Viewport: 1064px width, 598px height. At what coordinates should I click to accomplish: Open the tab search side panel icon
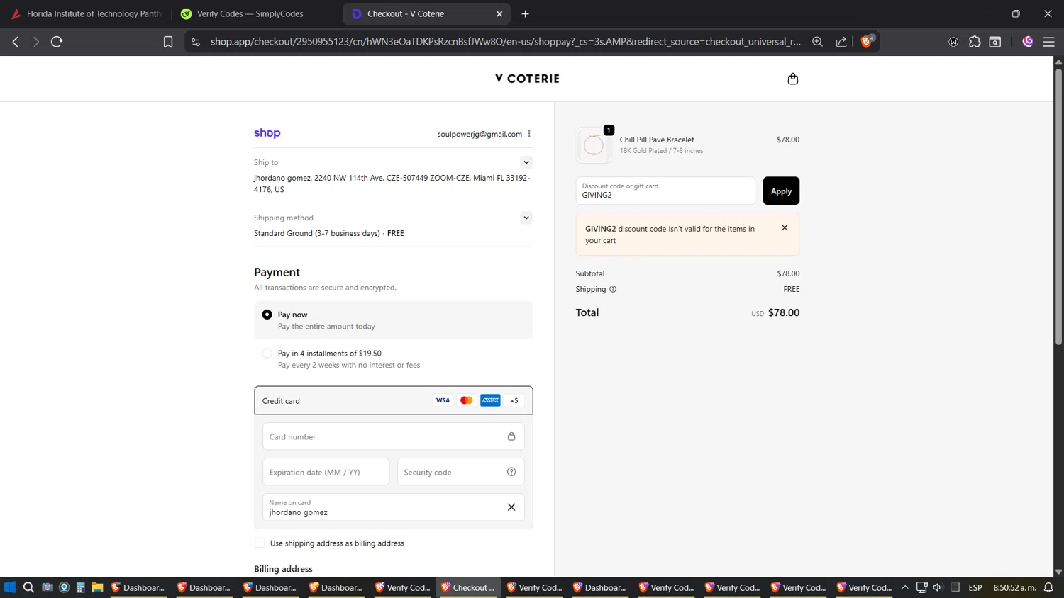tap(995, 42)
